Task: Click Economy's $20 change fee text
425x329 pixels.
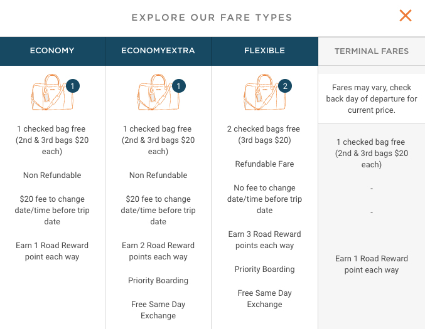Action: point(52,210)
